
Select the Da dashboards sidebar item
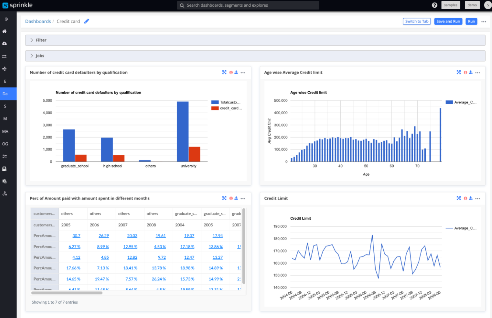[x=5, y=94]
